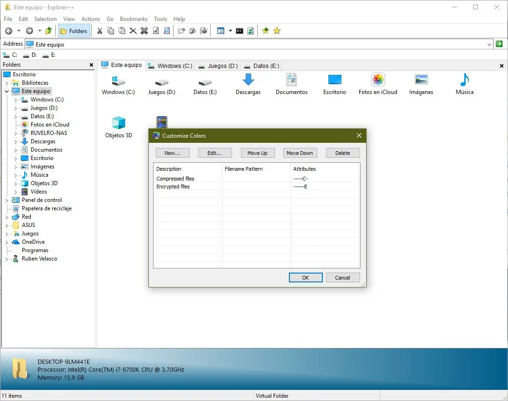Switch to the Juegos (D:) tab

point(218,66)
